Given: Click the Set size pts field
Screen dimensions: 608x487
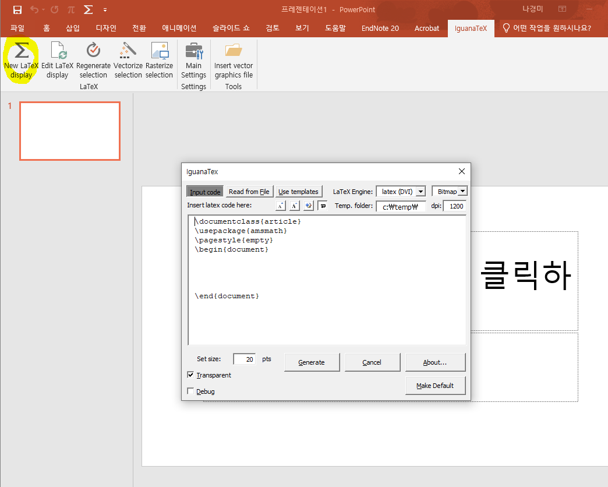Looking at the screenshot, I should pyautogui.click(x=244, y=359).
